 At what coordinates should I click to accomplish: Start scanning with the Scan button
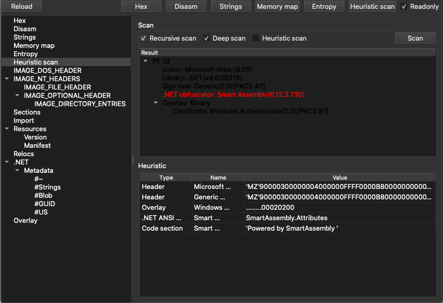(415, 38)
